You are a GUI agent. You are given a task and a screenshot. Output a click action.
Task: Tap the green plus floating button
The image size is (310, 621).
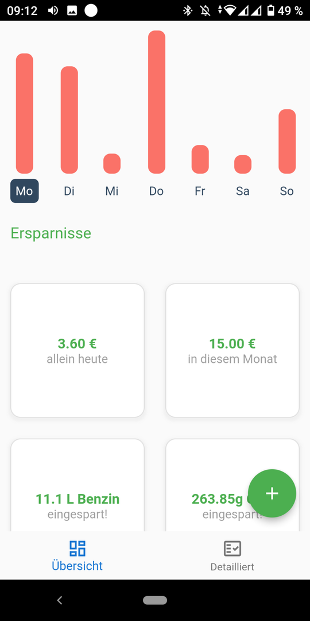[x=272, y=493]
